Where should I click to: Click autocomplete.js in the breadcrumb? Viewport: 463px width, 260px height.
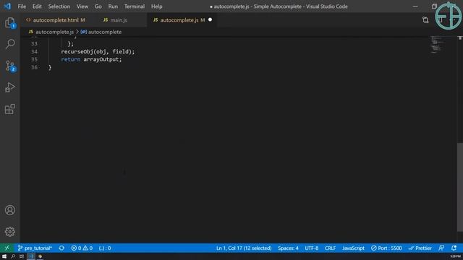click(x=54, y=32)
